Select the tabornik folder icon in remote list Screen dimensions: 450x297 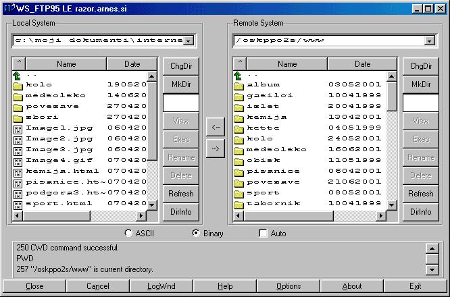(239, 203)
